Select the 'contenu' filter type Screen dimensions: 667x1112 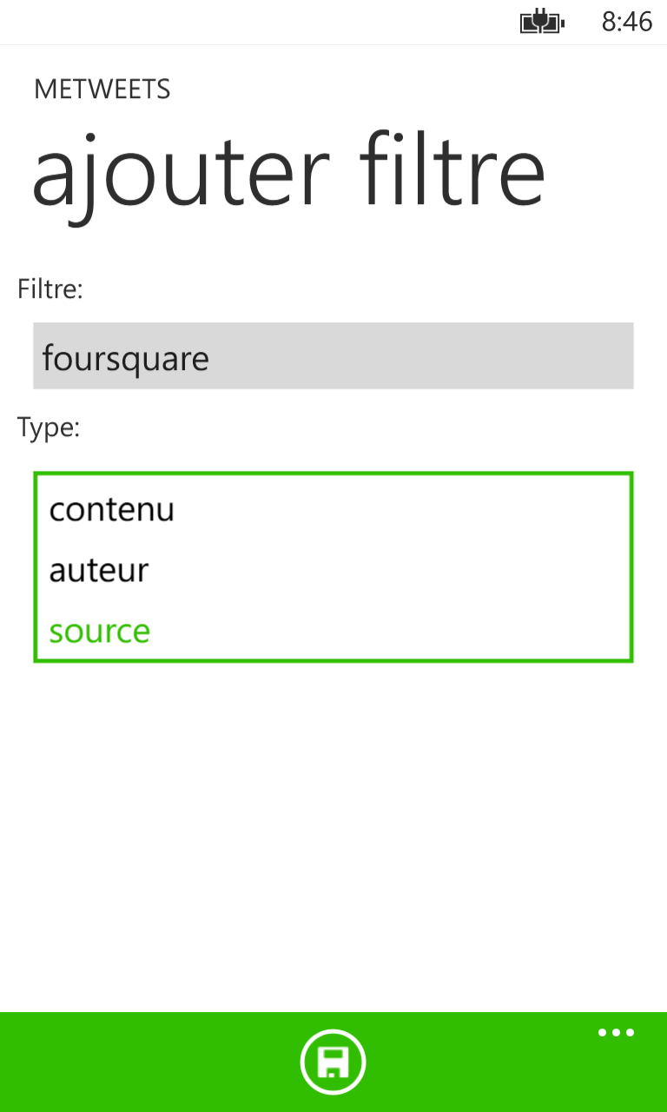pos(111,510)
